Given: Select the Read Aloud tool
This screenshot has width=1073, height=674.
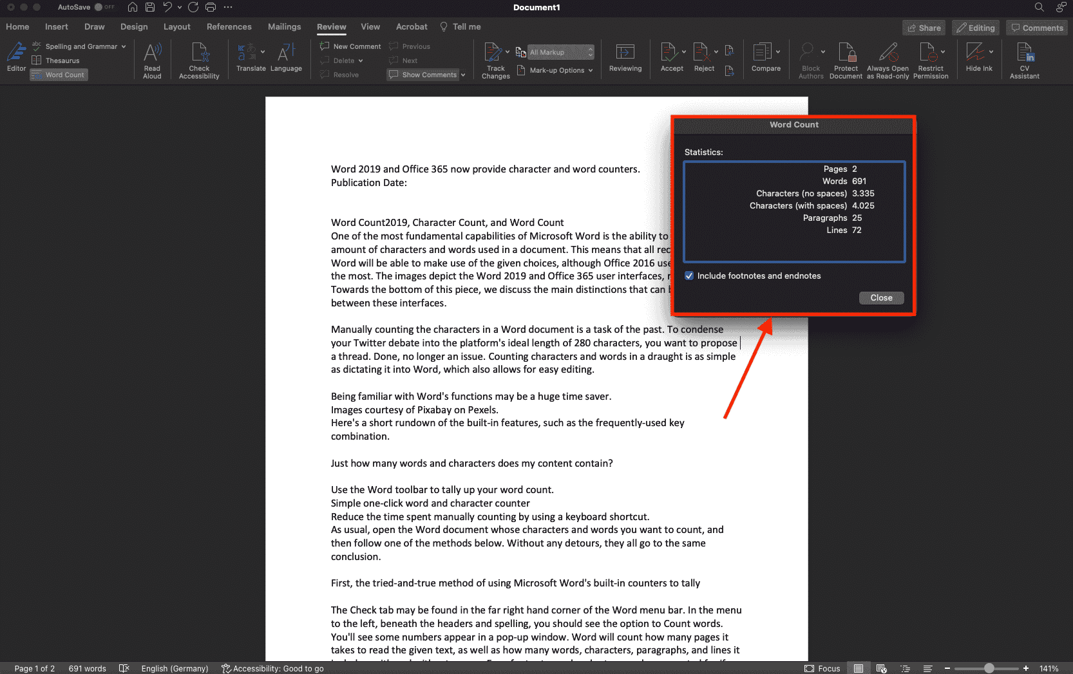Looking at the screenshot, I should point(152,58).
